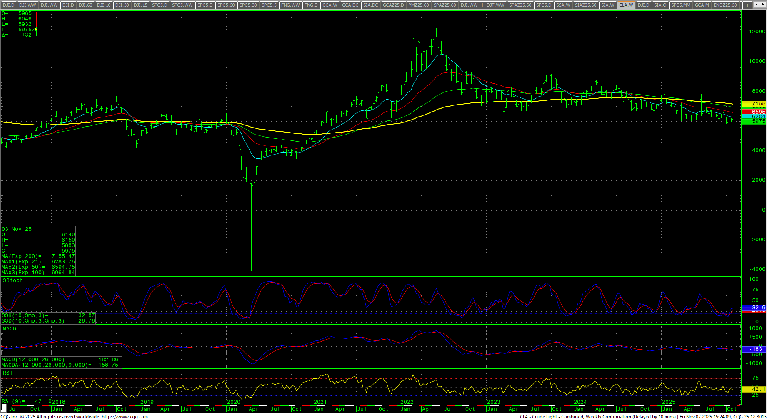Open the ENQZ25,60 chart tab
This screenshot has width=767, height=420.
point(725,5)
